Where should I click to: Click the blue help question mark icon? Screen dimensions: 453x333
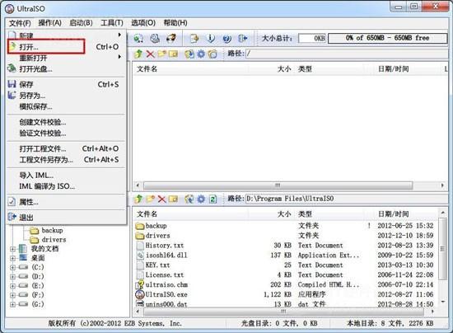click(x=227, y=39)
